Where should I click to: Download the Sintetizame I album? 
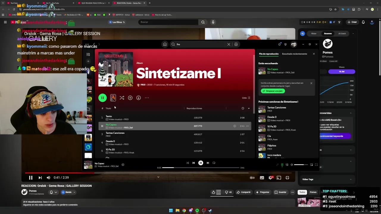click(138, 98)
